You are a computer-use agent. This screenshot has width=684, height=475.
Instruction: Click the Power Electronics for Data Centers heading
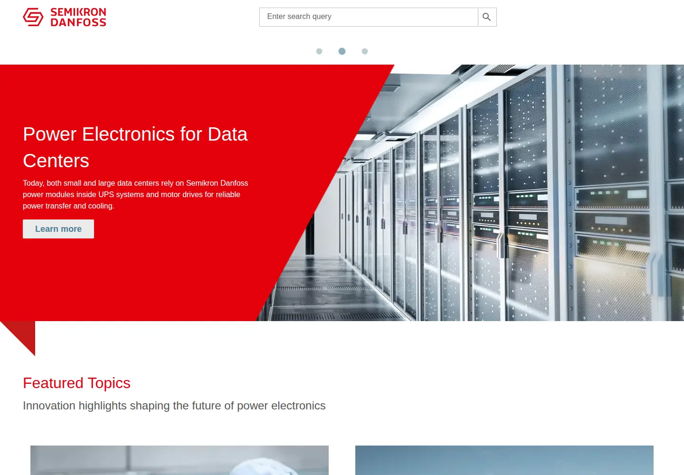point(135,147)
